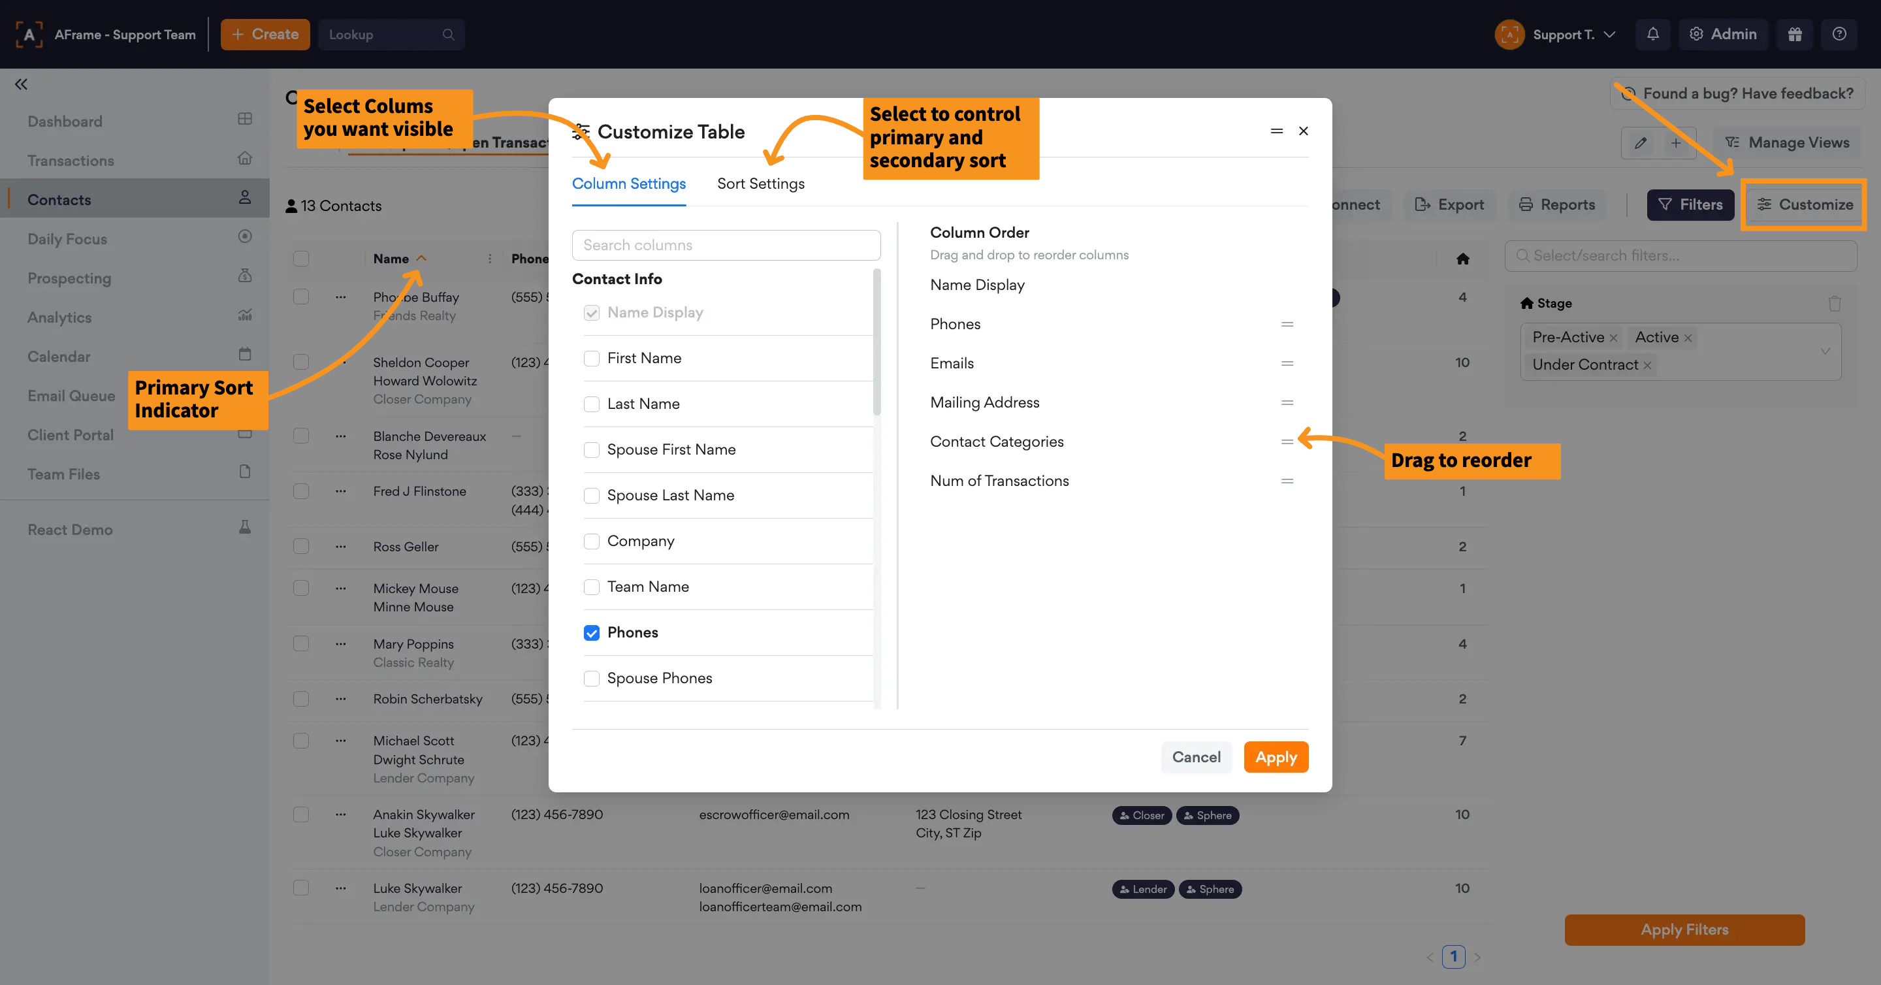Open Transactions in the sidebar
This screenshot has width=1881, height=985.
[x=71, y=161]
